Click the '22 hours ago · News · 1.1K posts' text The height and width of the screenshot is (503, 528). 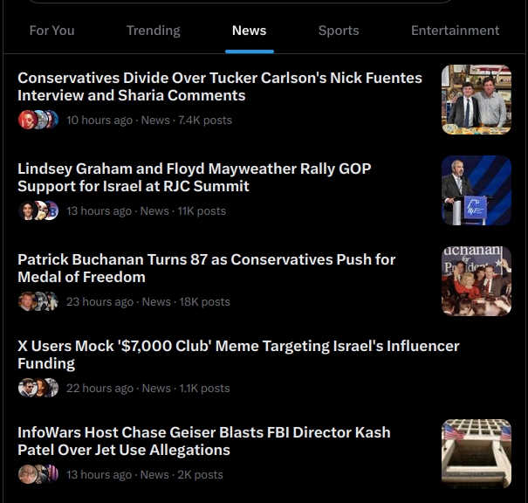pos(148,389)
